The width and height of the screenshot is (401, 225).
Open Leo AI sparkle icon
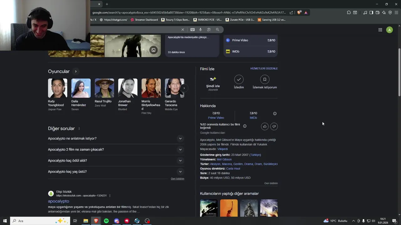click(384, 12)
